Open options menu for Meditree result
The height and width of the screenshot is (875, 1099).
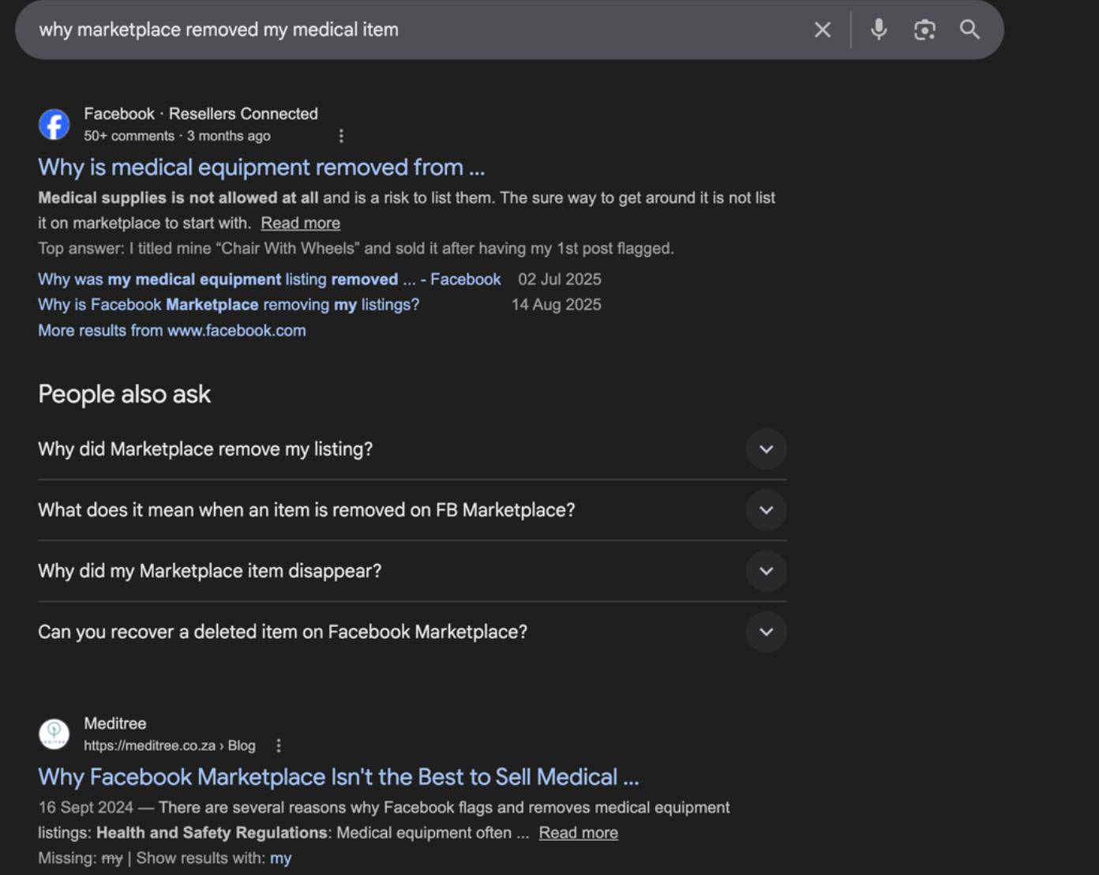pos(279,745)
